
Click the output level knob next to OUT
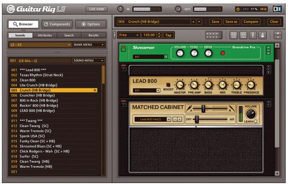click(x=178, y=9)
